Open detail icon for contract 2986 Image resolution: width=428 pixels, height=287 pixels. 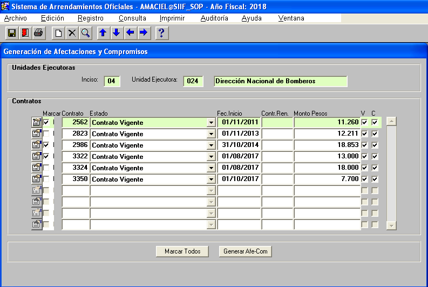37,145
